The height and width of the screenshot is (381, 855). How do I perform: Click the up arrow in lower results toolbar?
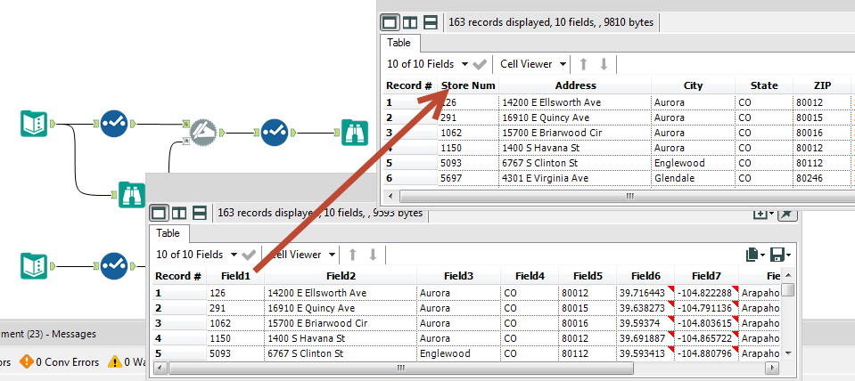[x=353, y=255]
